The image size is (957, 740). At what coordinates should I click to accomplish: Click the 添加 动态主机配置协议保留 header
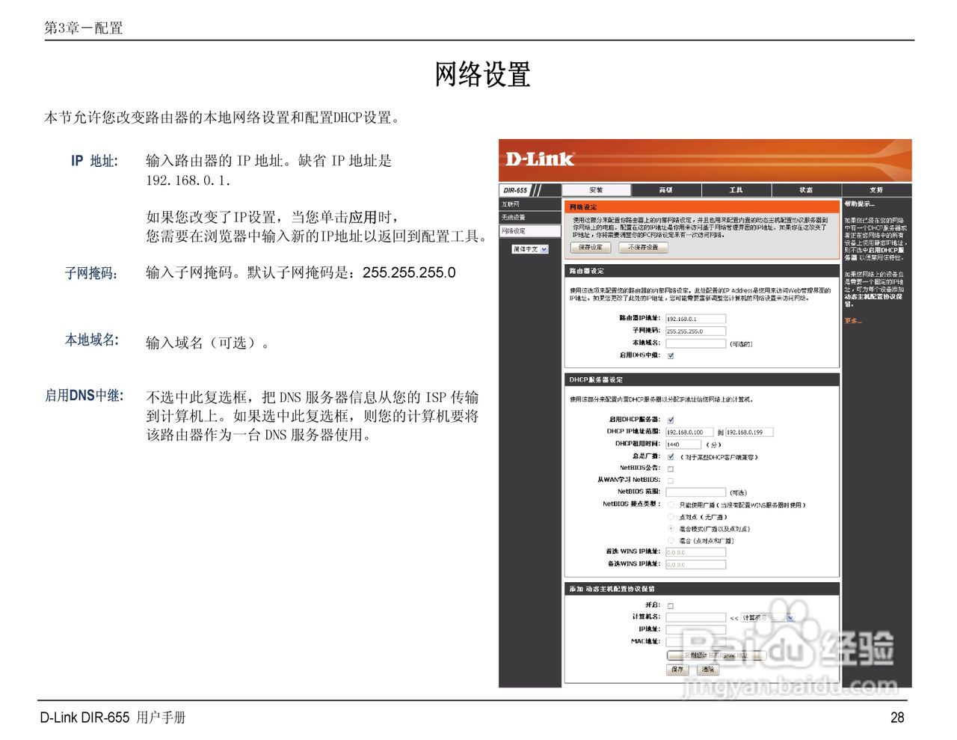coord(701,589)
